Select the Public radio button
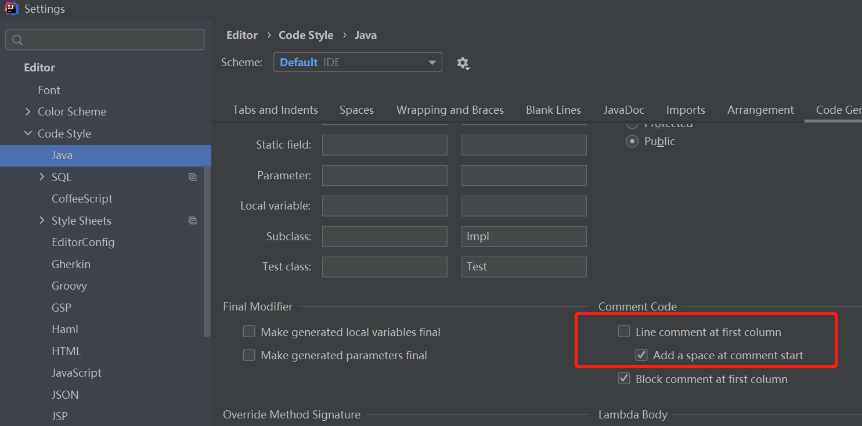Image resolution: width=862 pixels, height=426 pixels. pyautogui.click(x=632, y=141)
